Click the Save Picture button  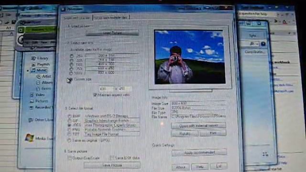point(112,165)
